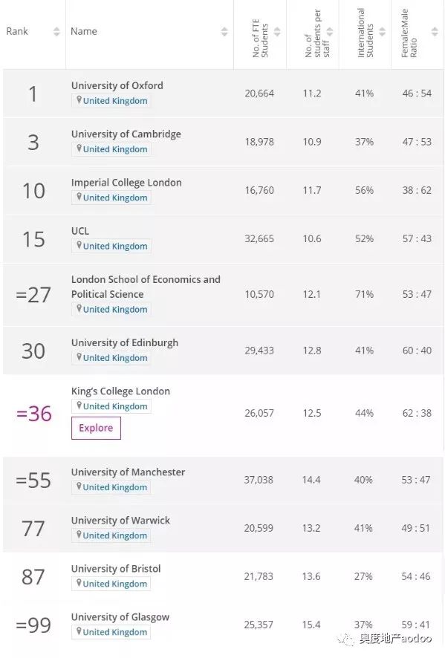This screenshot has width=445, height=658.
Task: Select King's College London name
Action: pyautogui.click(x=120, y=391)
